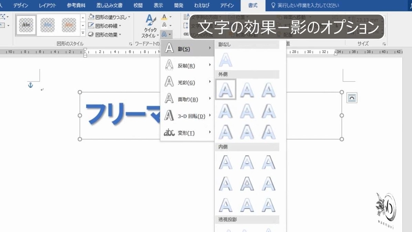Open the サイズ group dialog launcher

click(x=384, y=44)
